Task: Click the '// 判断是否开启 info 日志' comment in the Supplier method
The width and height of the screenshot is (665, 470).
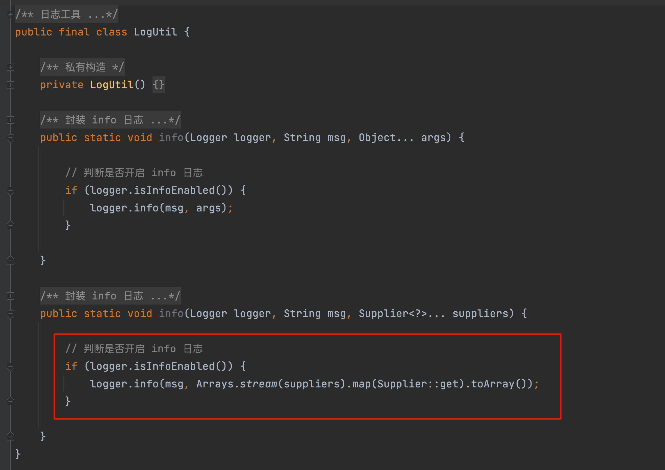Action: [x=134, y=349]
